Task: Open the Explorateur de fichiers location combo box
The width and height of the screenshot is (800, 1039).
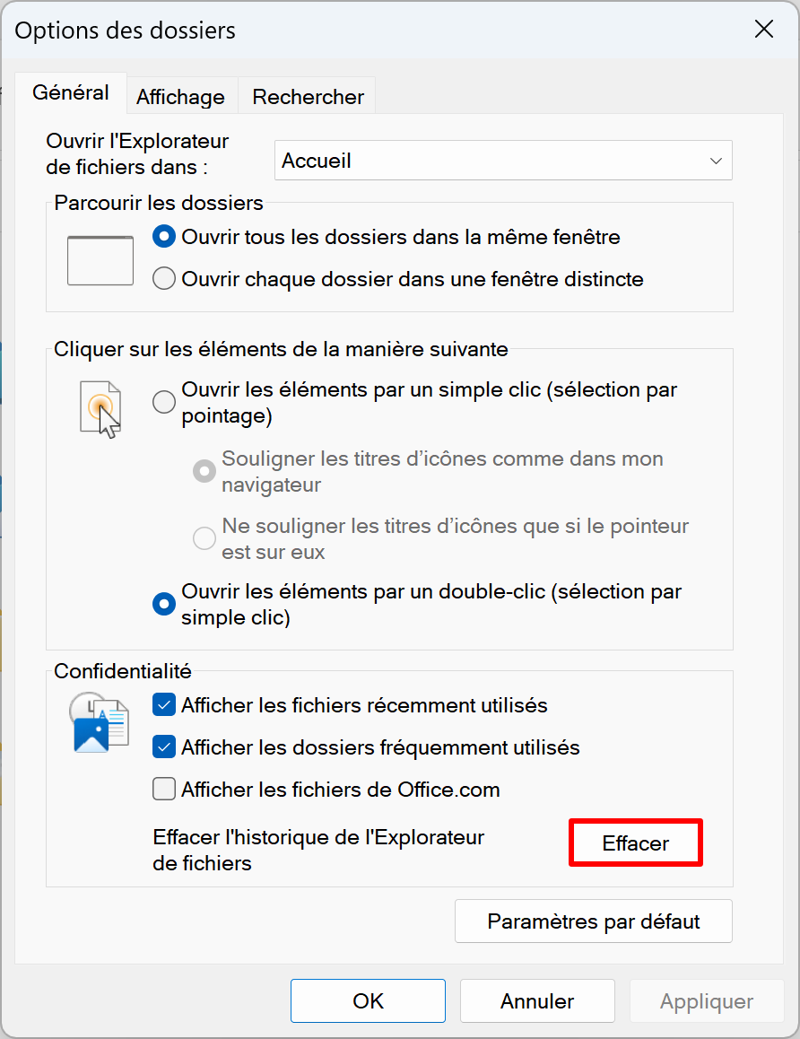Action: point(503,161)
